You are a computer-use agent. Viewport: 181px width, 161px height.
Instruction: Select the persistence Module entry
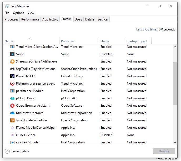point(29,91)
